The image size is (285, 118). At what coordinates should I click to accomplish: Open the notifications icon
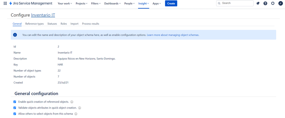pyautogui.click(x=258, y=3)
